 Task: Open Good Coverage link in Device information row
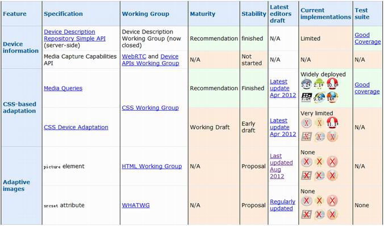[x=368, y=38]
